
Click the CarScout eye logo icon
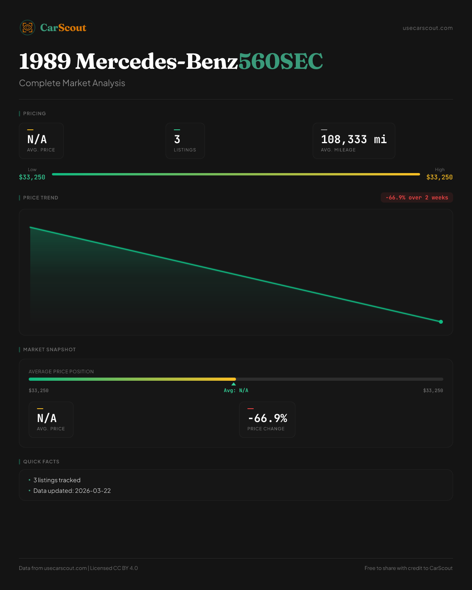coord(28,28)
